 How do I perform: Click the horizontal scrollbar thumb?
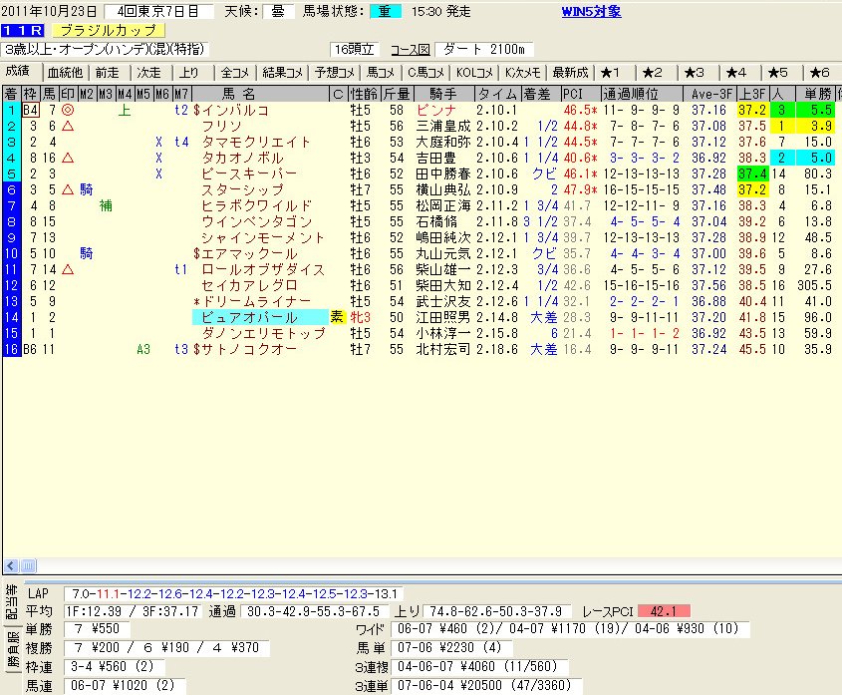(29, 566)
